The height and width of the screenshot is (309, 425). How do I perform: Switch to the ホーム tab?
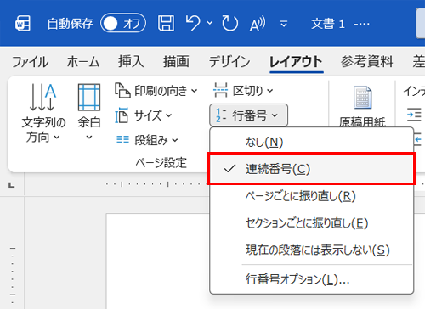[x=83, y=62]
